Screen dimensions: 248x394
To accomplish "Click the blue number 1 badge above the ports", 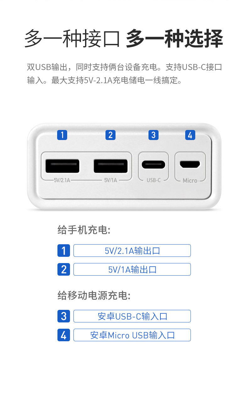I will pos(62,135).
